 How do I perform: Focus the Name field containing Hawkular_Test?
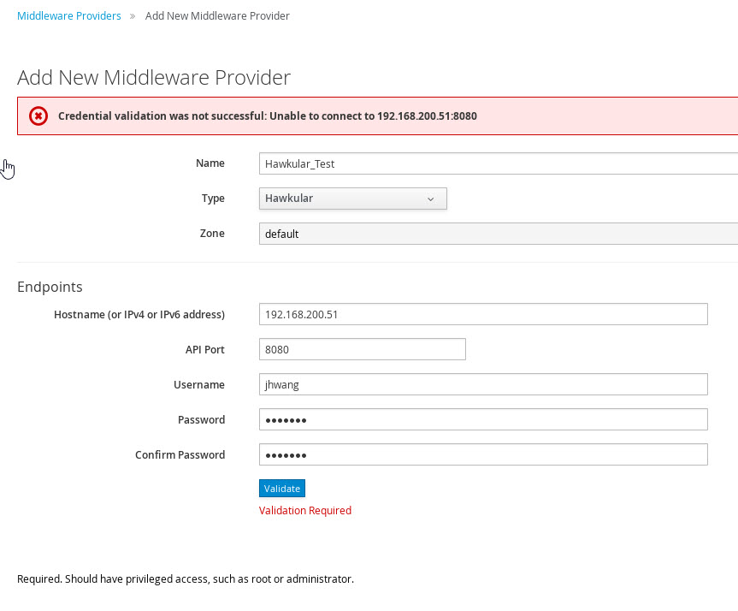coord(498,163)
